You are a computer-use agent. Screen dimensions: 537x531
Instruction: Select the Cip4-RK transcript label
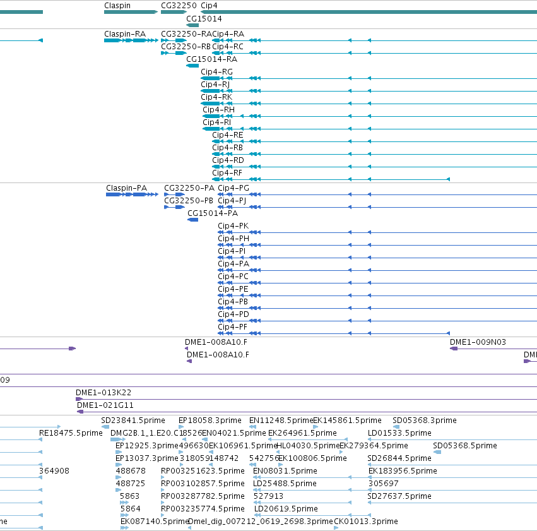point(216,97)
